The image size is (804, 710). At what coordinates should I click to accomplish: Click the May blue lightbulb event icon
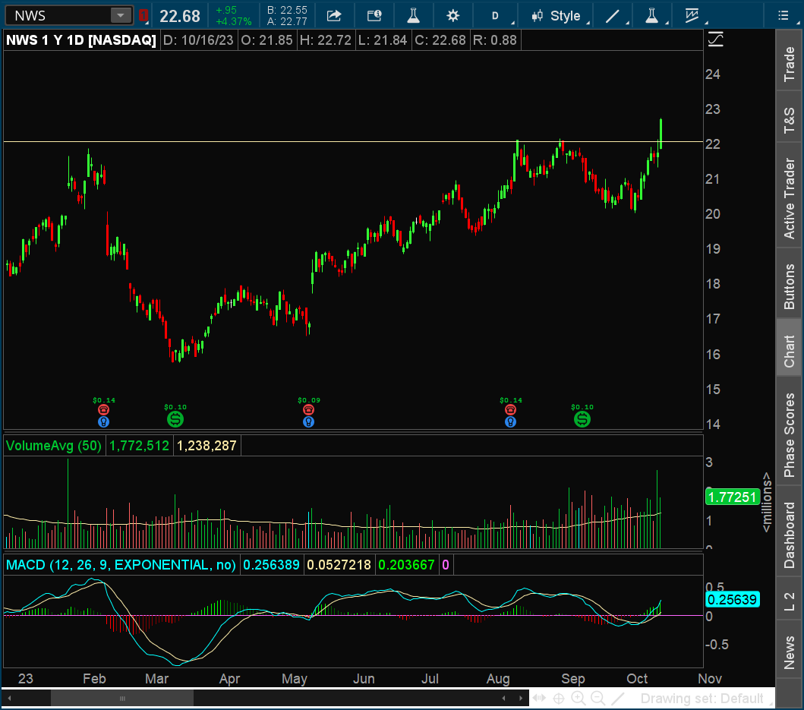coord(308,421)
